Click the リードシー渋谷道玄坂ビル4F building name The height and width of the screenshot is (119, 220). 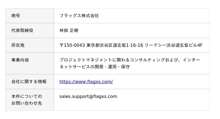point(174,45)
